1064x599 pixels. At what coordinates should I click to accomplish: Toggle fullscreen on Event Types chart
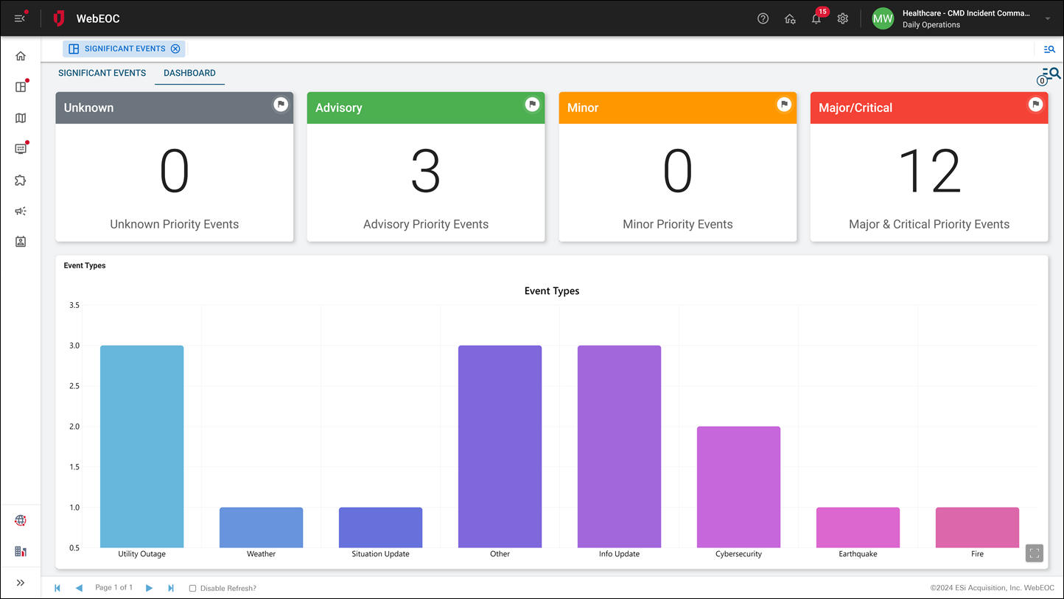[1034, 553]
